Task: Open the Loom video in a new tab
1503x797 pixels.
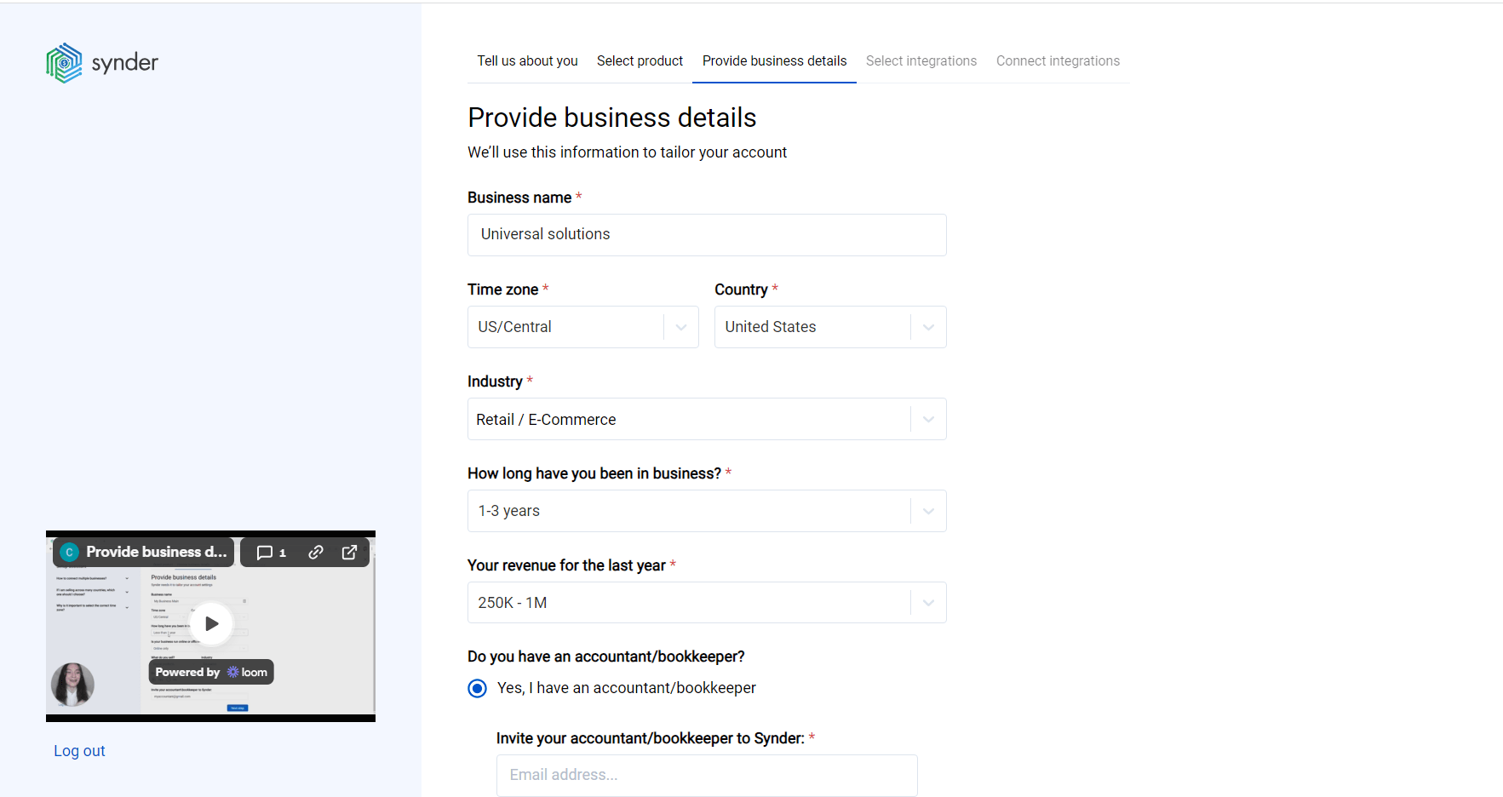Action: 349,552
